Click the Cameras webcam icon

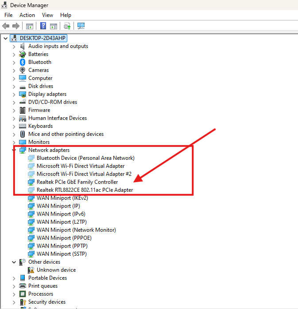[23, 70]
